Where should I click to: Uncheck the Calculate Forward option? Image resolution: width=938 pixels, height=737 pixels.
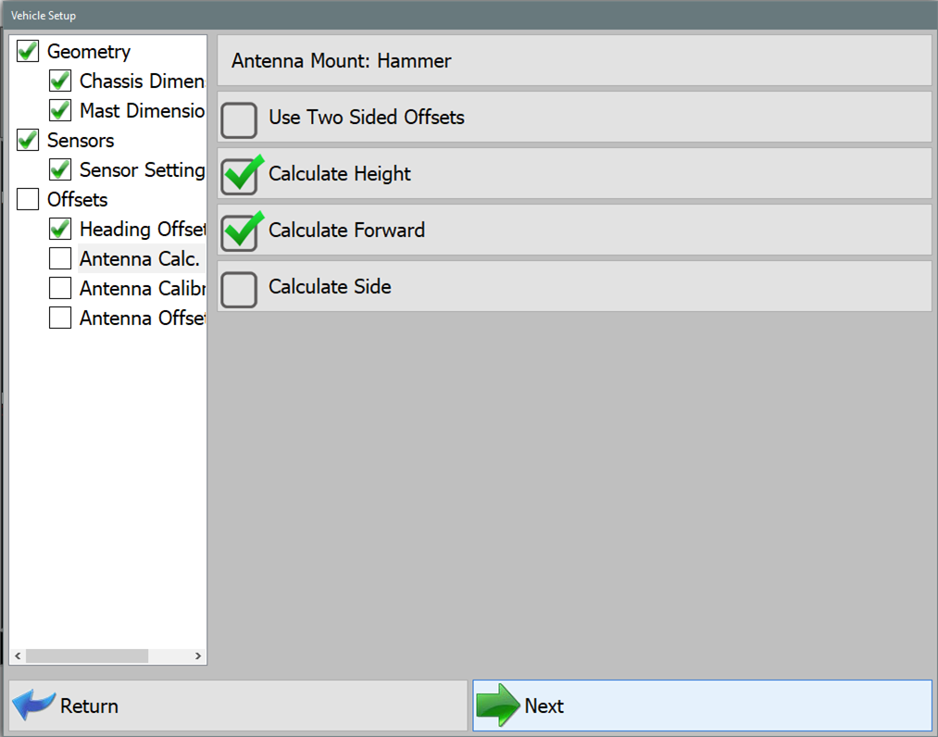[240, 231]
